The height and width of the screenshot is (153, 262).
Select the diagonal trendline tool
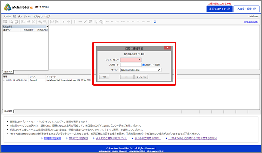[x=85, y=22]
